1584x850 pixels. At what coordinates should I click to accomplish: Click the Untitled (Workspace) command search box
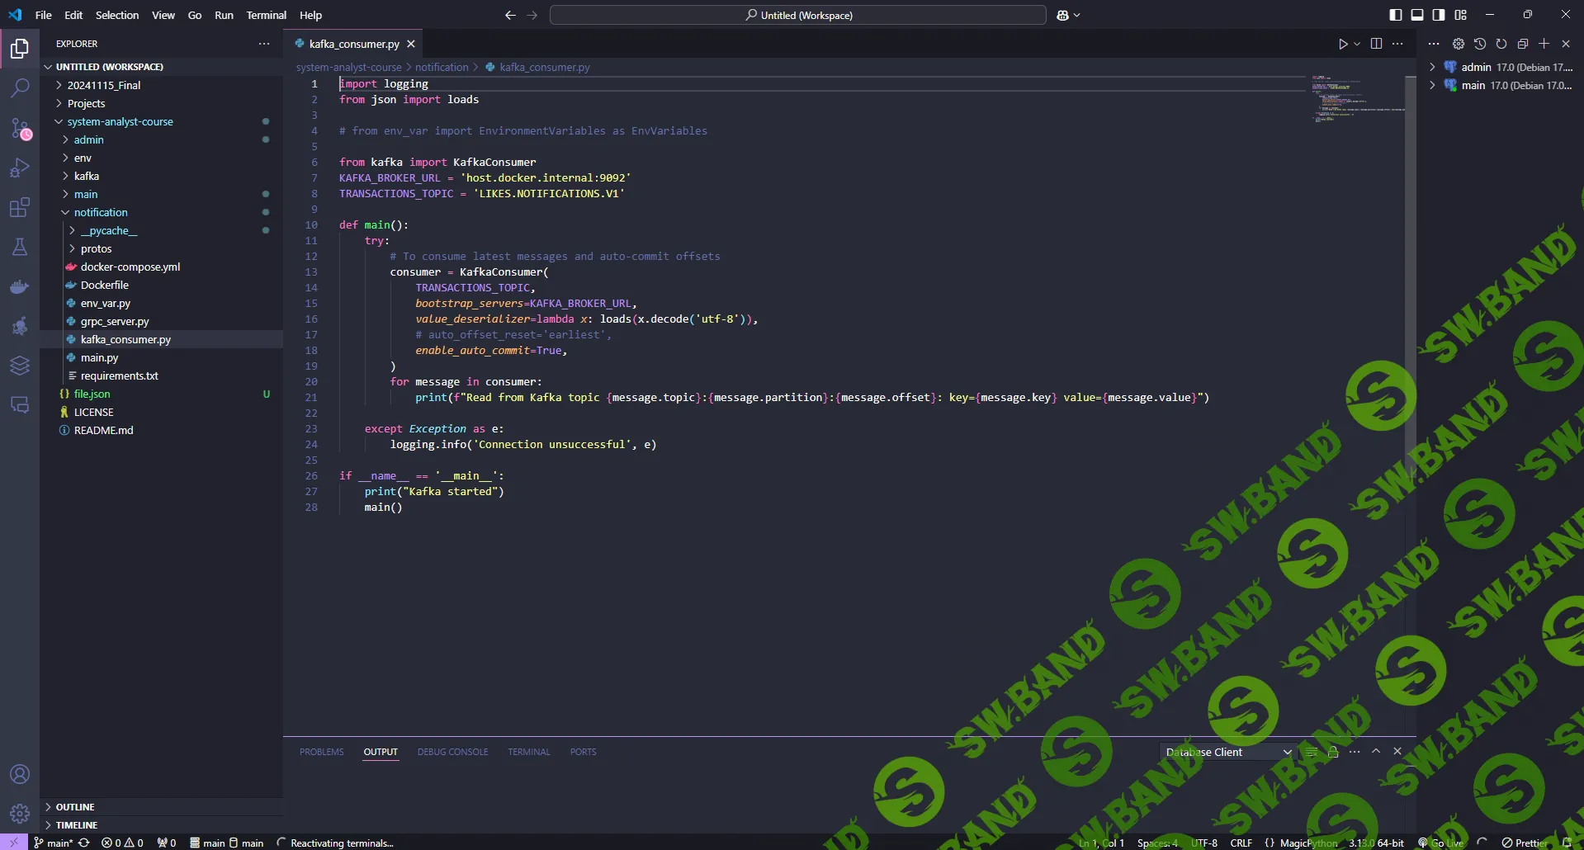pyautogui.click(x=798, y=15)
